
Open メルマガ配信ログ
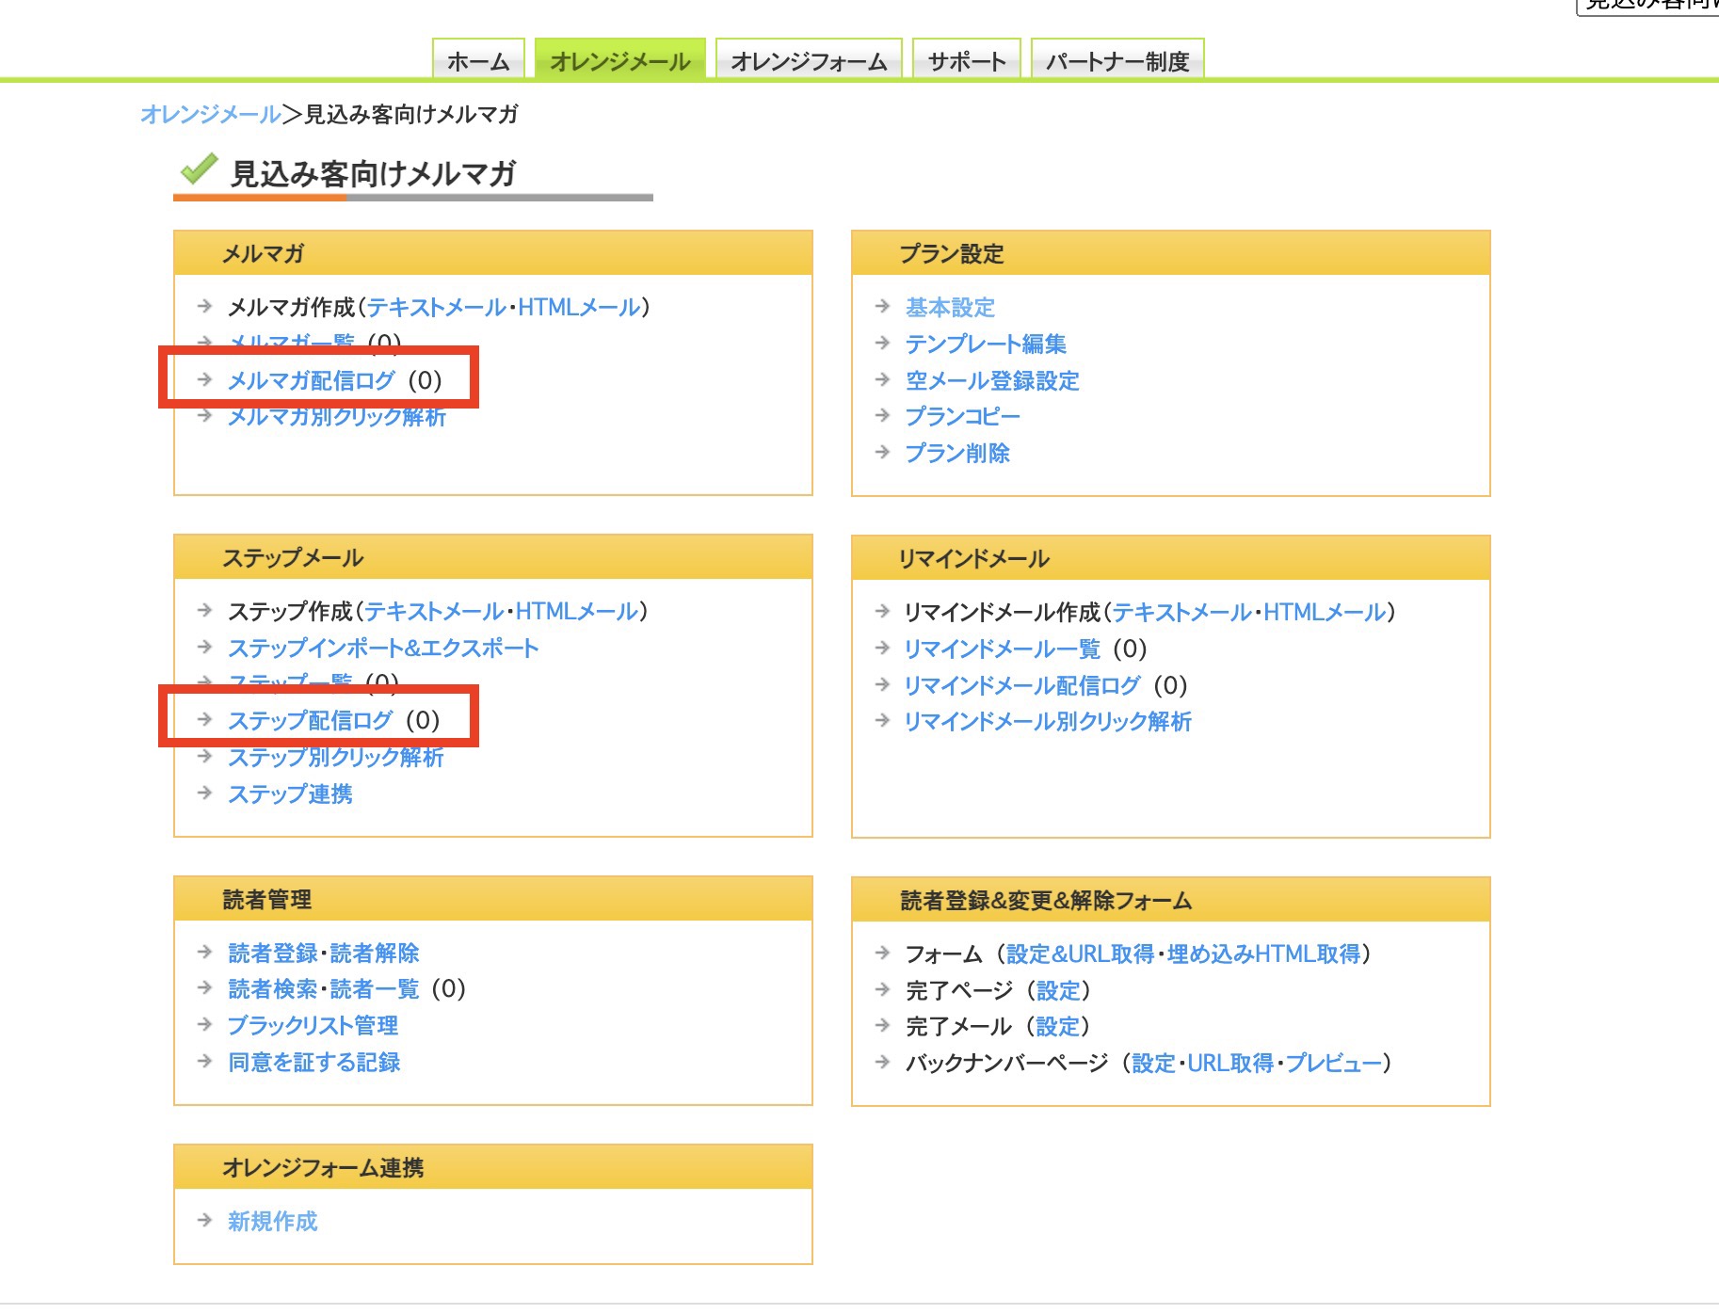[312, 380]
